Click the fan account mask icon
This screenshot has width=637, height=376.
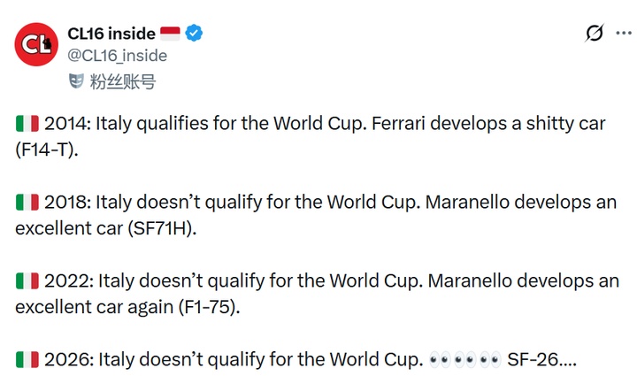click(x=77, y=81)
